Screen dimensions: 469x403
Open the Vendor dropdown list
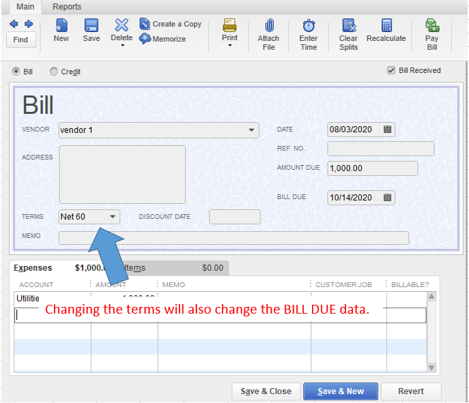point(251,130)
